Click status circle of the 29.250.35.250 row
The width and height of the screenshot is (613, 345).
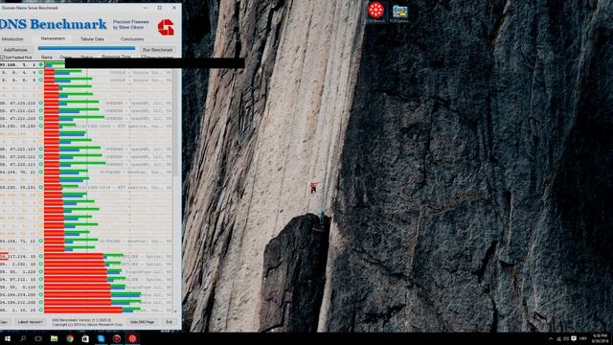[40, 126]
